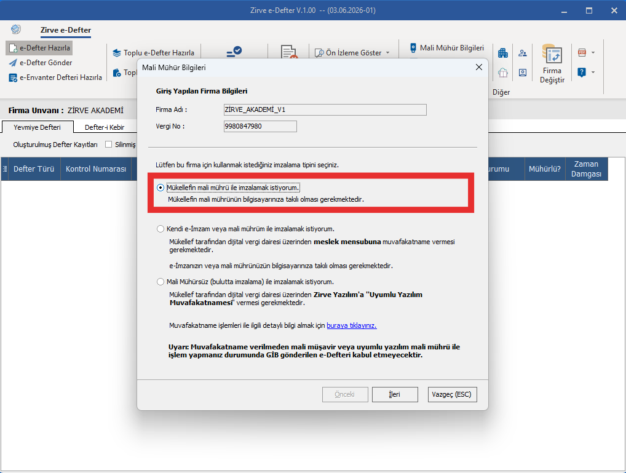Expand the PDF icon dropdown arrow
This screenshot has width=626, height=473.
click(x=593, y=52)
